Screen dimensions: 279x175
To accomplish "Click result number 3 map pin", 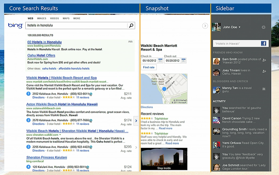I will tap(28, 147).
